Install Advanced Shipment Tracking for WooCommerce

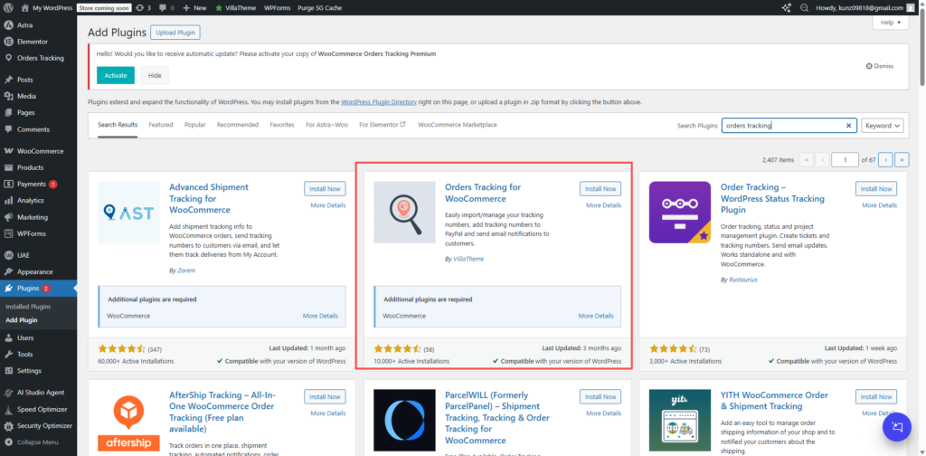(325, 189)
